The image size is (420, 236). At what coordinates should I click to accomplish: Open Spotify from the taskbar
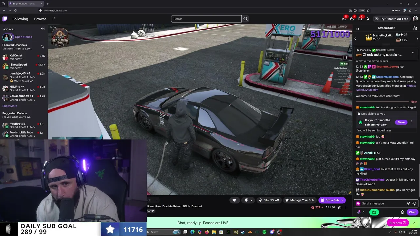(x=264, y=232)
